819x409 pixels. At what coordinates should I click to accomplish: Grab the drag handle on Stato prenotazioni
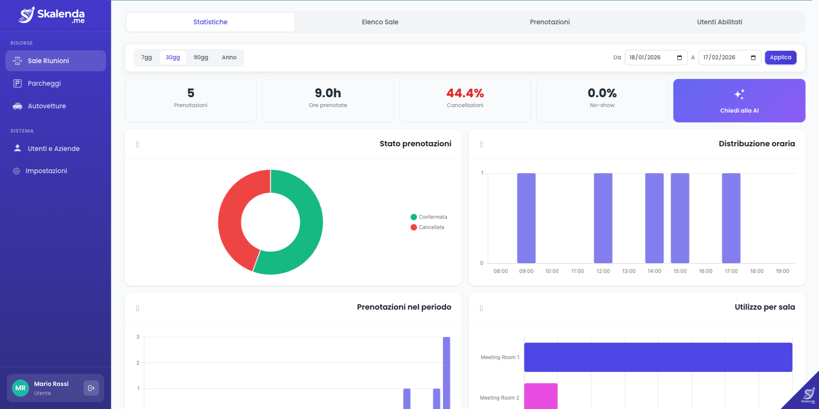click(137, 145)
